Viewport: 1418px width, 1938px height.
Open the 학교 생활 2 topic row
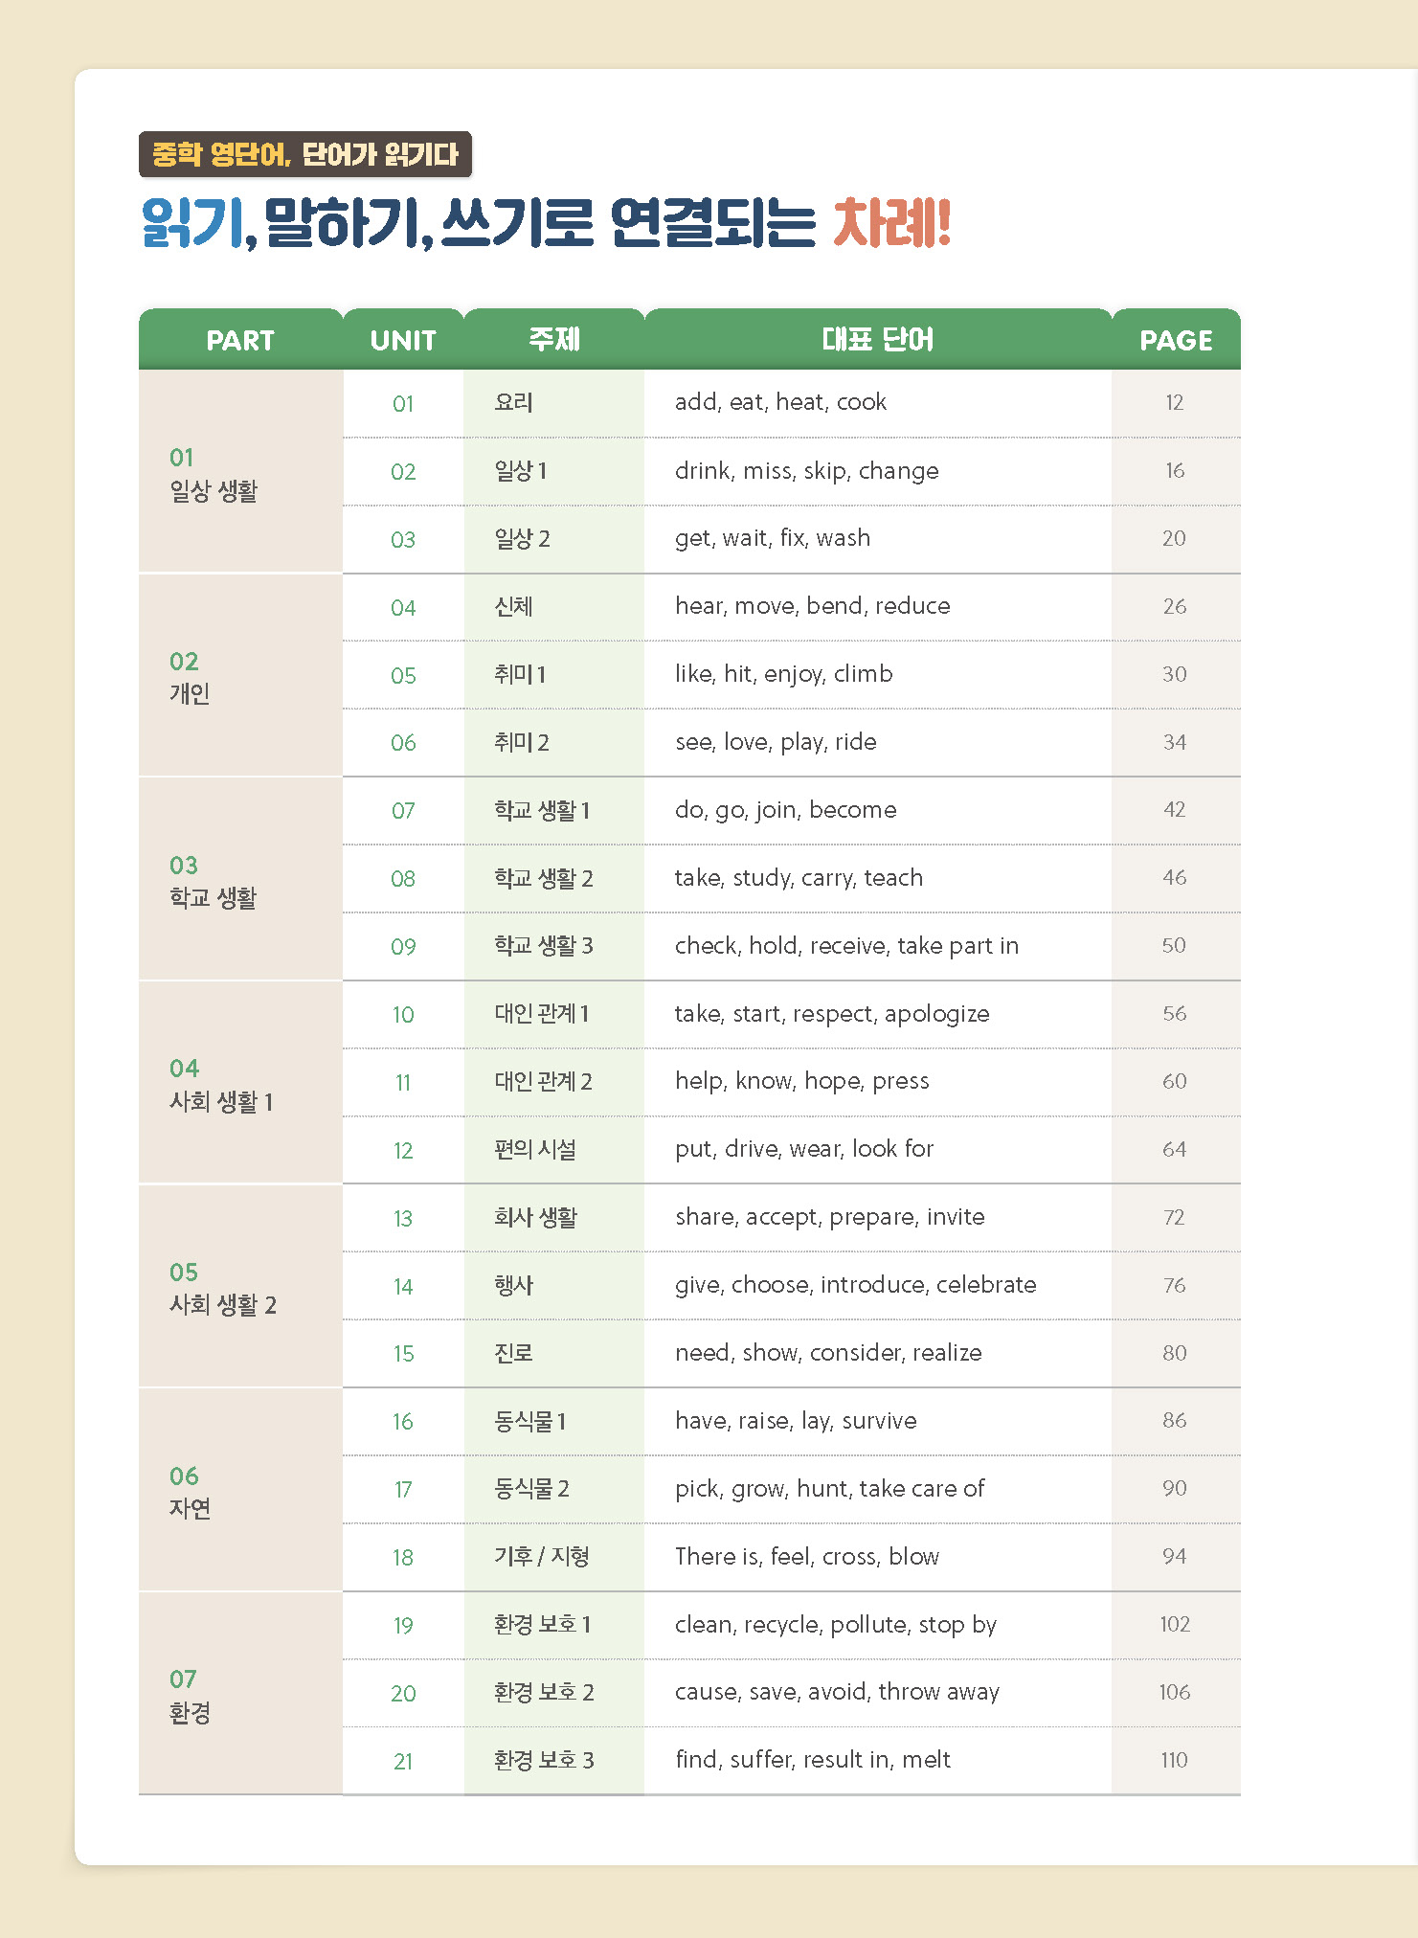pos(543,878)
